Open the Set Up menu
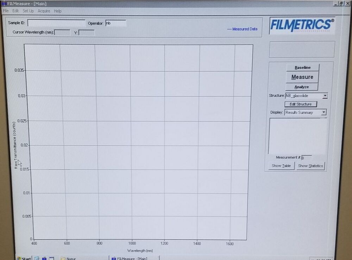Image resolution: width=352 pixels, height=260 pixels. 28,11
